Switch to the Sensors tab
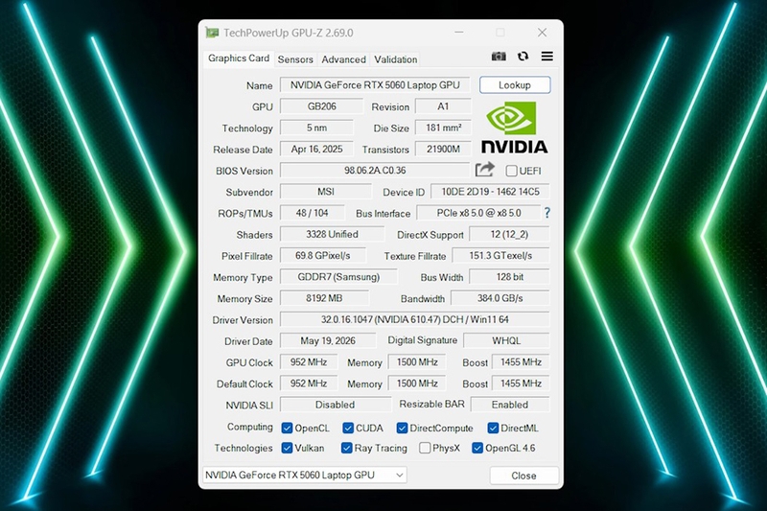767x511 pixels. coord(295,59)
